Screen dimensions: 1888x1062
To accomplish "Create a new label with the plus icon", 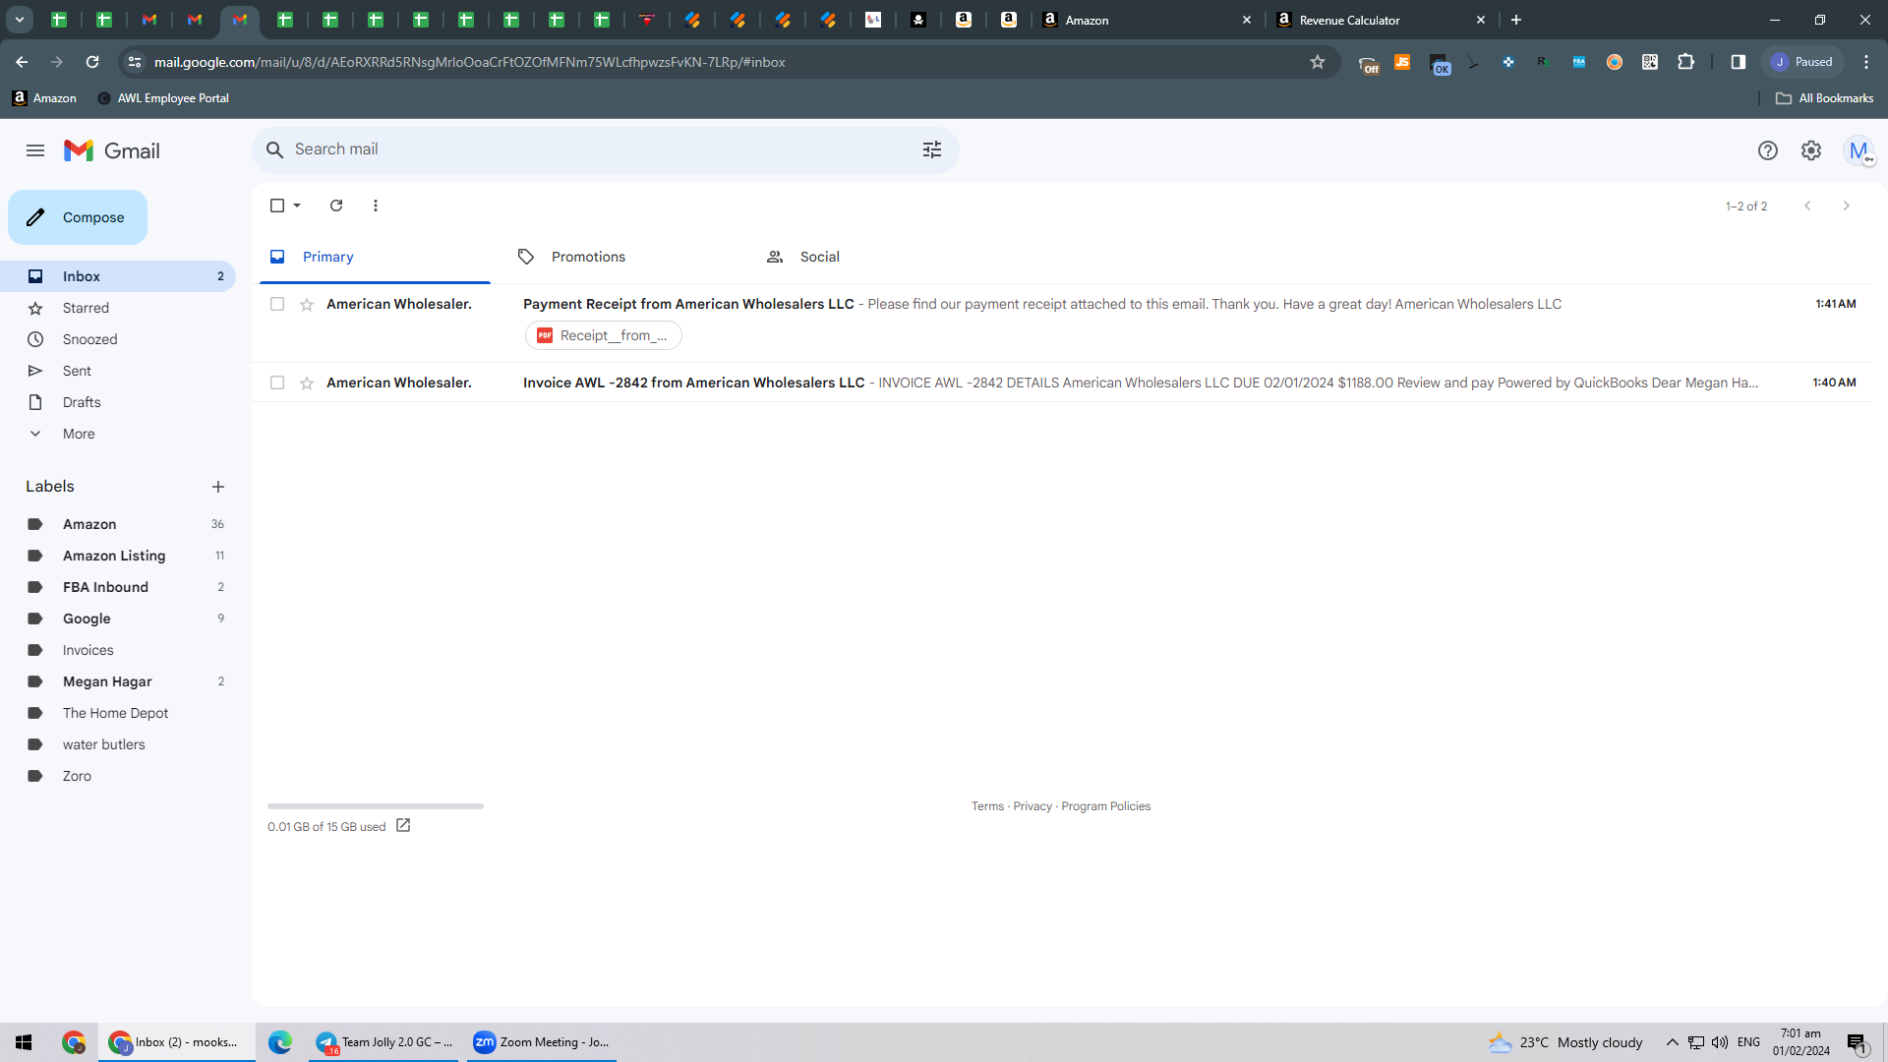I will point(218,487).
